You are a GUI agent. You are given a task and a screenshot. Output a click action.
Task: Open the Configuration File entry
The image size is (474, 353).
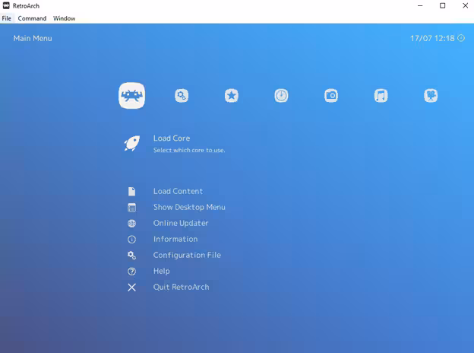187,255
